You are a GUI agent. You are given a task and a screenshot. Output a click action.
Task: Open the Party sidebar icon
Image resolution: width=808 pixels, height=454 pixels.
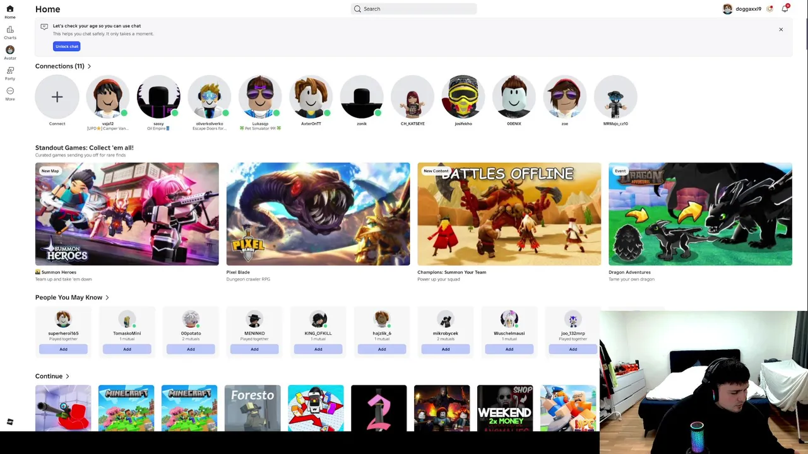pos(9,73)
